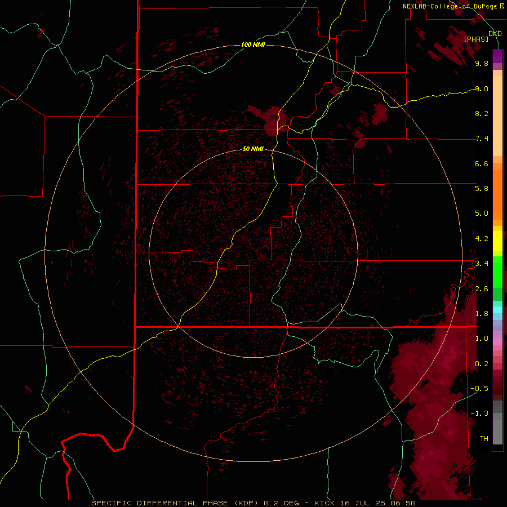Viewport: 507px width, 507px height.
Task: Click the 9.8 scale value
Action: [x=482, y=63]
